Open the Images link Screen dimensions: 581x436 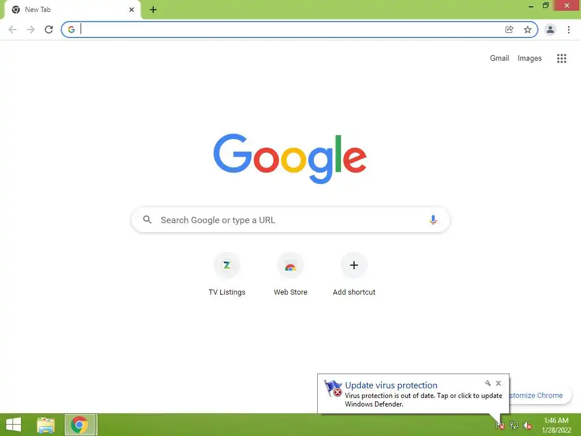[529, 58]
